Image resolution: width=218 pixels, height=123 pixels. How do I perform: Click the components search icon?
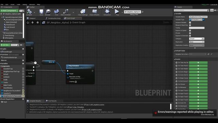tap(23, 11)
